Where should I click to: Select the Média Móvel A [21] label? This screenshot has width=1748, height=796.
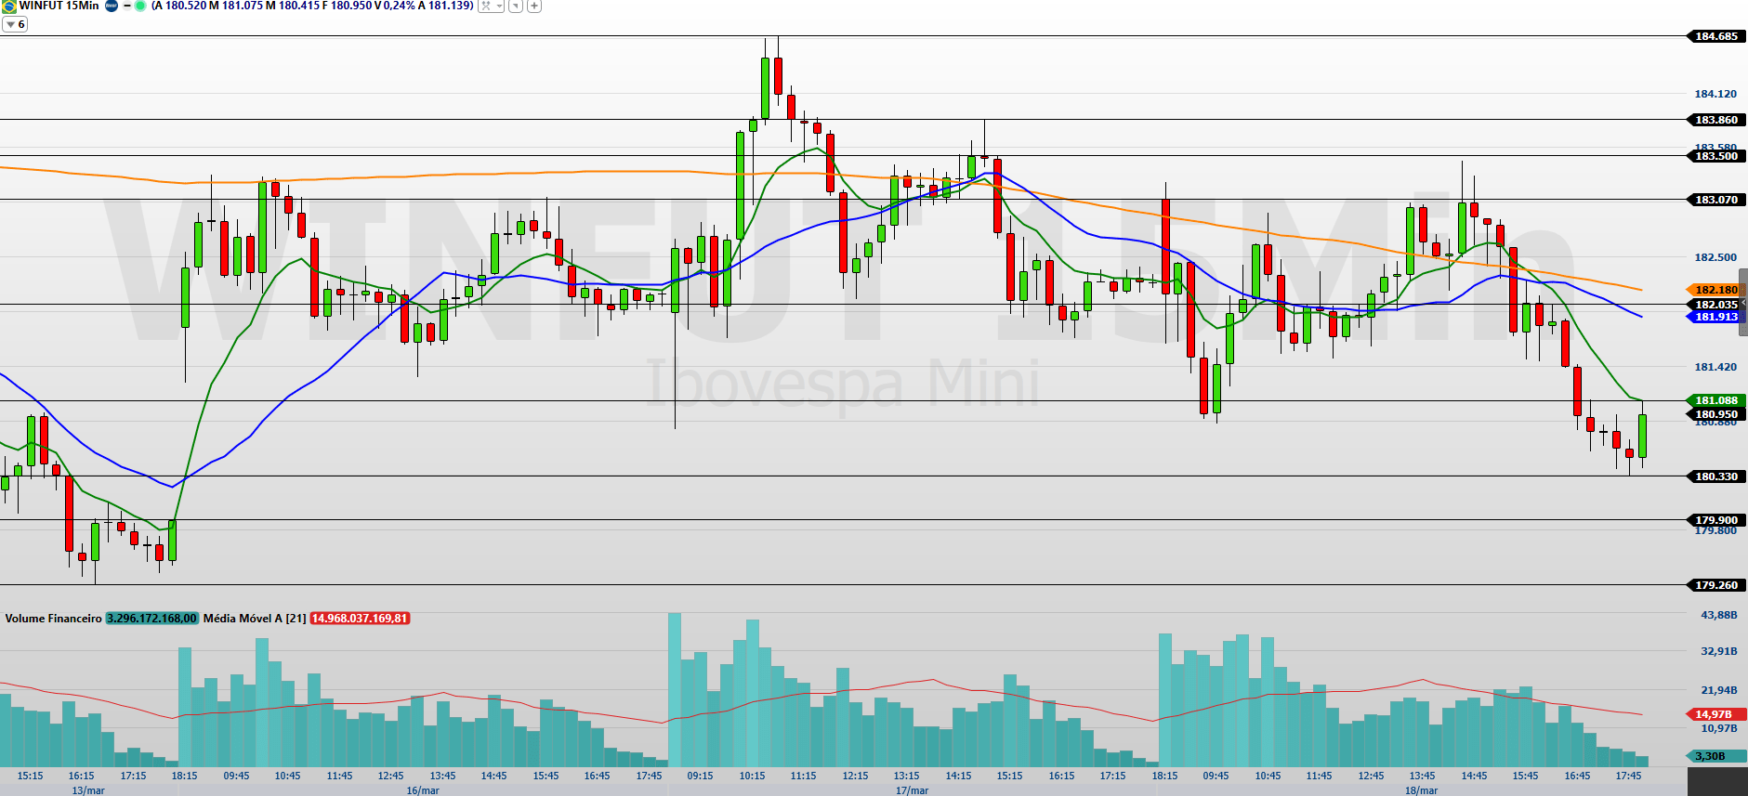[x=254, y=619]
